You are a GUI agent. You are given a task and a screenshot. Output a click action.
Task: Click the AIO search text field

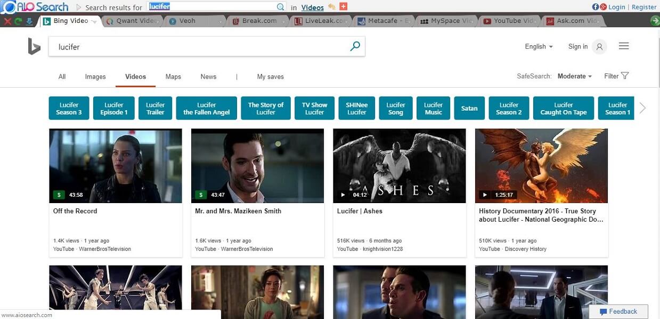tap(211, 7)
